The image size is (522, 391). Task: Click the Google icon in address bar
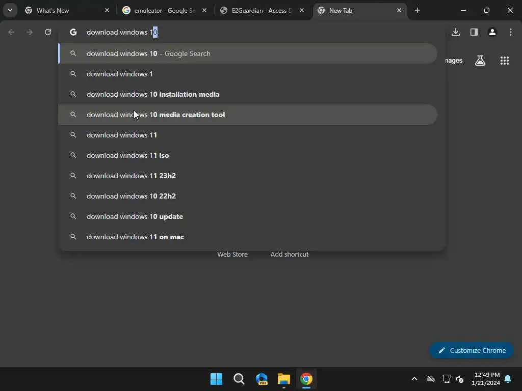click(x=73, y=32)
